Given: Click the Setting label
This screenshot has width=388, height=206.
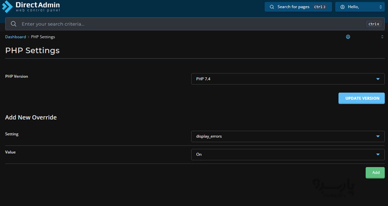Looking at the screenshot, I should [x=12, y=134].
